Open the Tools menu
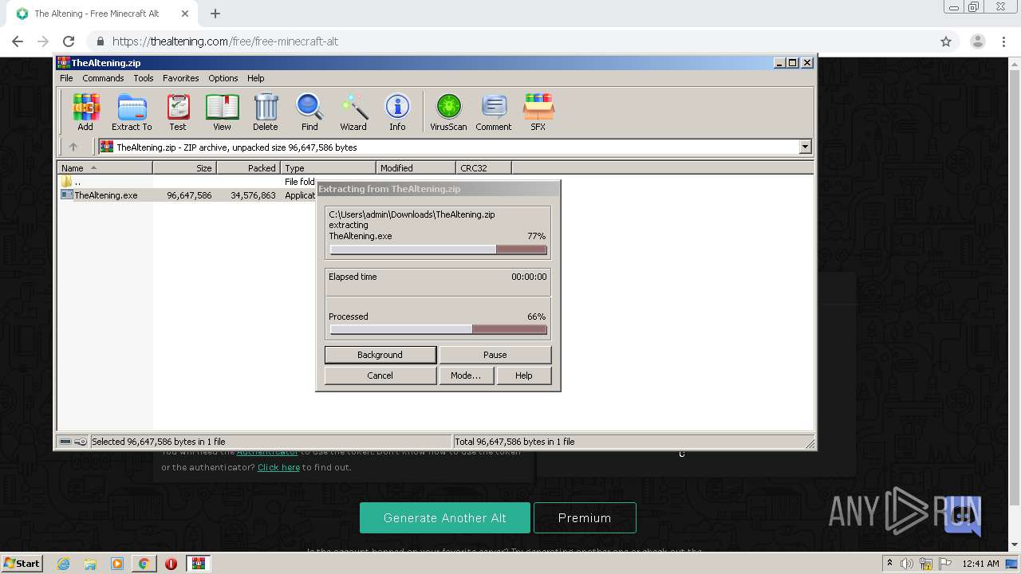 pyautogui.click(x=144, y=78)
